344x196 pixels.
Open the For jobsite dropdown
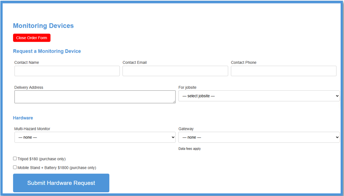point(259,96)
